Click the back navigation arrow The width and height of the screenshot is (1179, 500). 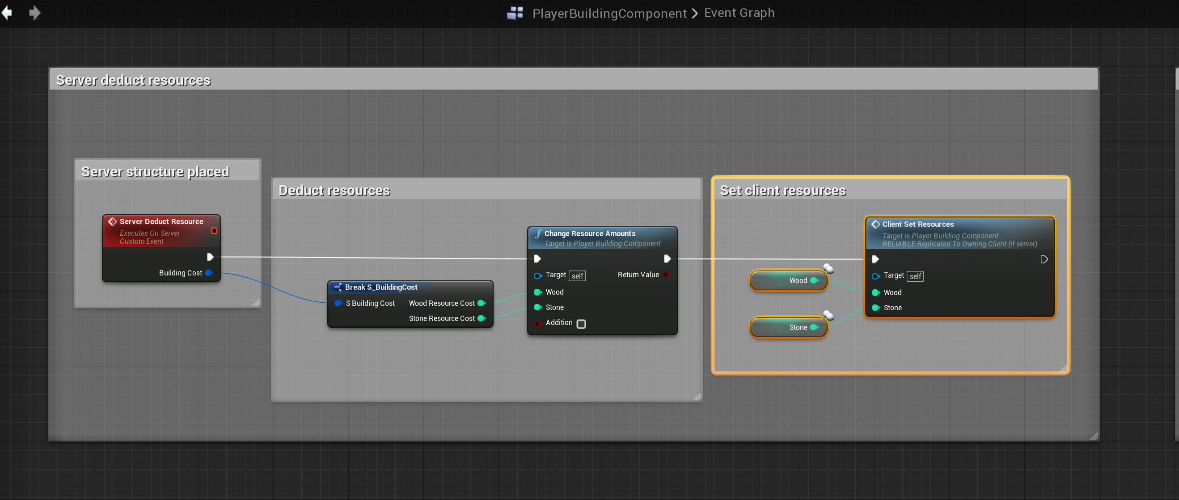pyautogui.click(x=7, y=13)
